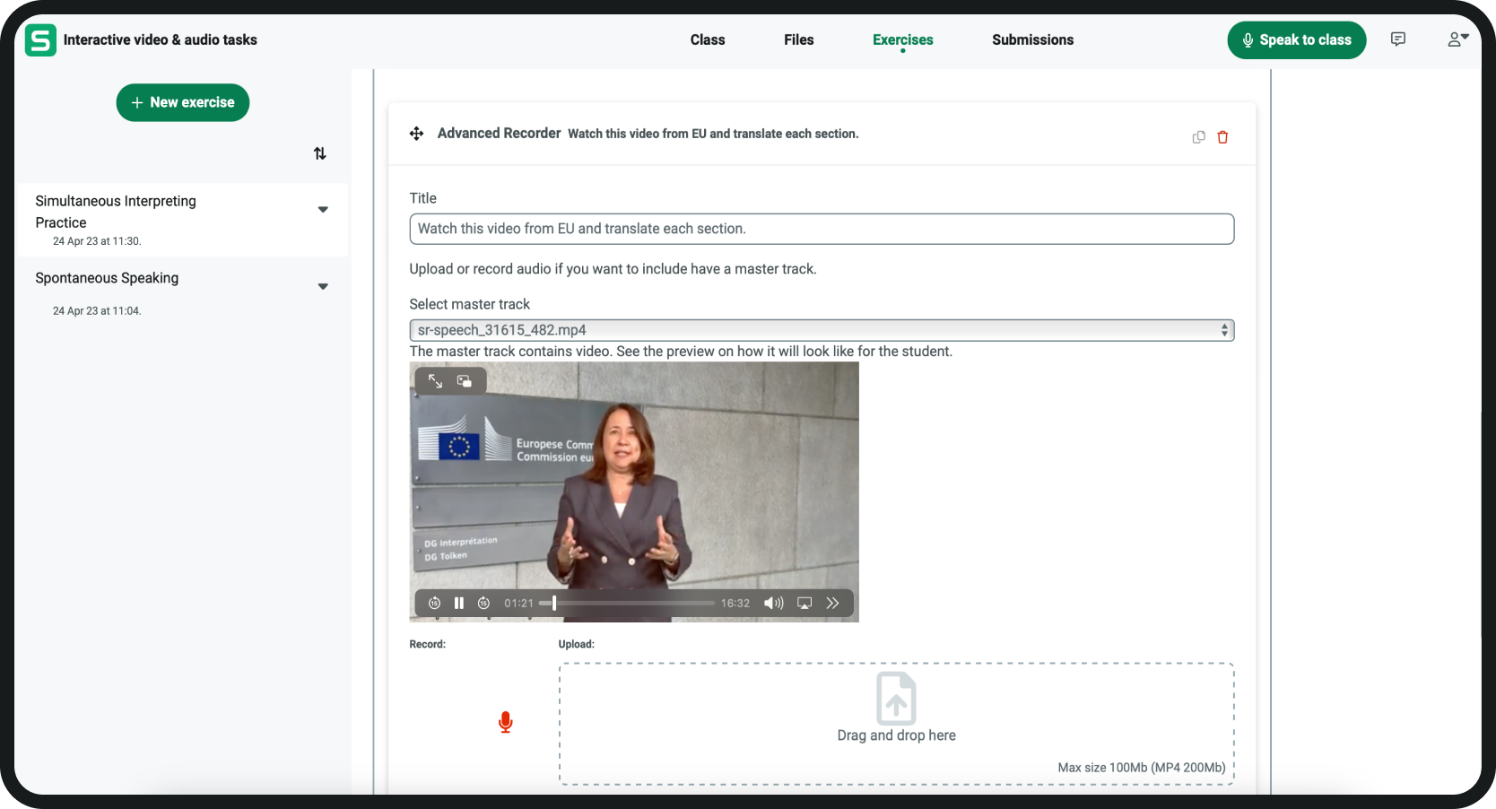This screenshot has height=809, width=1496.
Task: Open picture-in-picture for the video
Action: [465, 381]
